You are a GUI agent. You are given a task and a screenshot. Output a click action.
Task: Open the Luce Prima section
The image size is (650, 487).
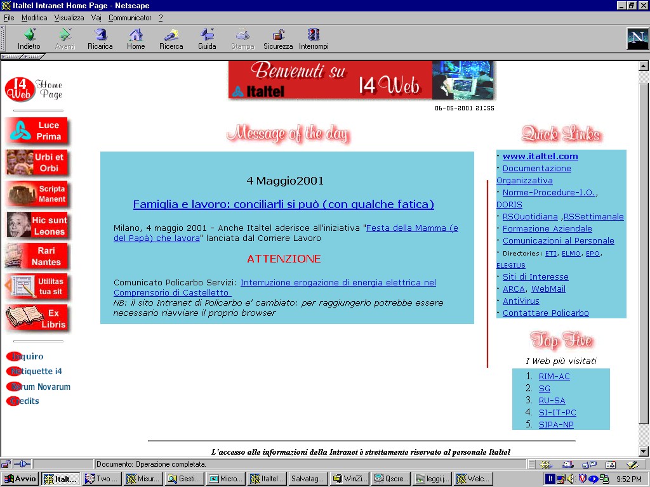coord(36,131)
